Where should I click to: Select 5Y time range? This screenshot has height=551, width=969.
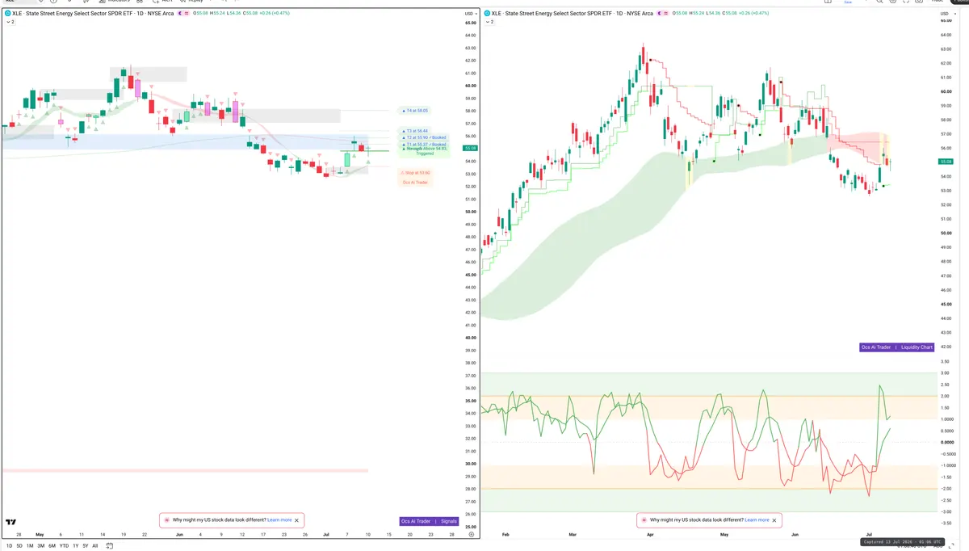[x=86, y=546]
